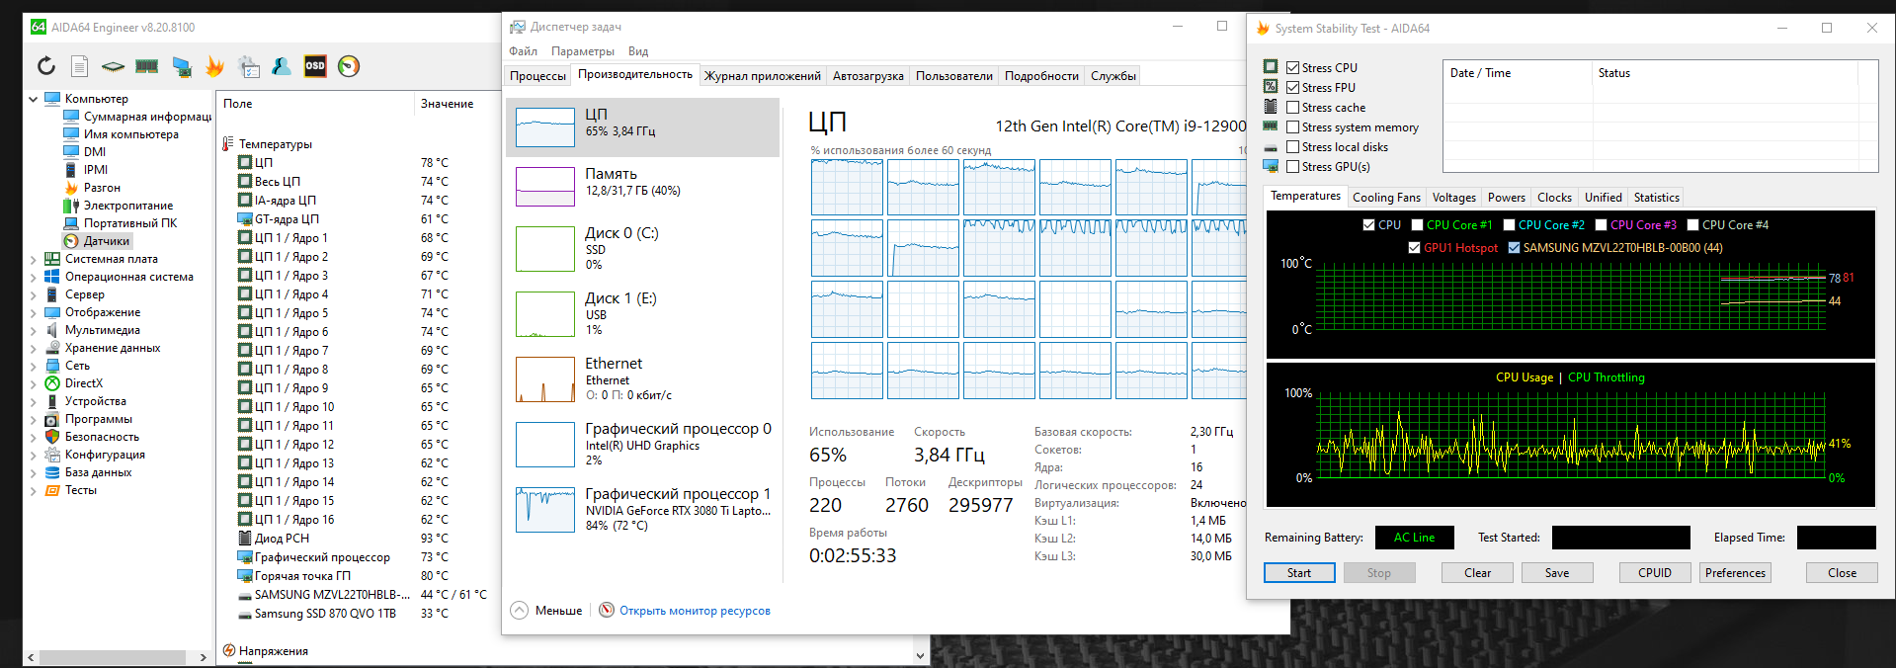Click the CPU chip icon in AIDA64 toolbar
1896x668 pixels.
coord(113,66)
